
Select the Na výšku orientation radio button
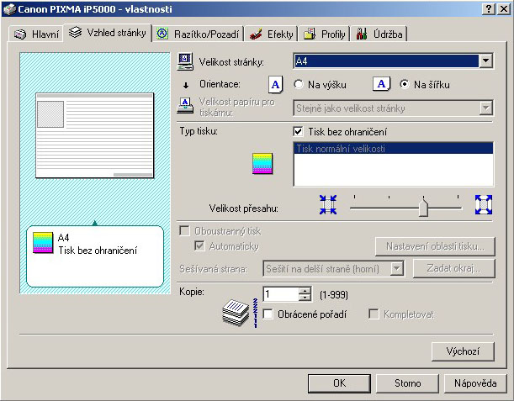(299, 84)
